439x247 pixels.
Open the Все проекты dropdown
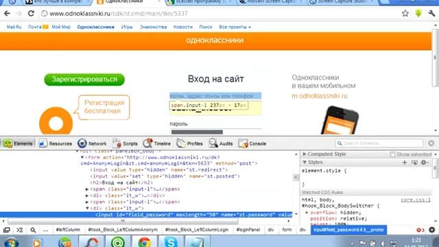click(235, 27)
